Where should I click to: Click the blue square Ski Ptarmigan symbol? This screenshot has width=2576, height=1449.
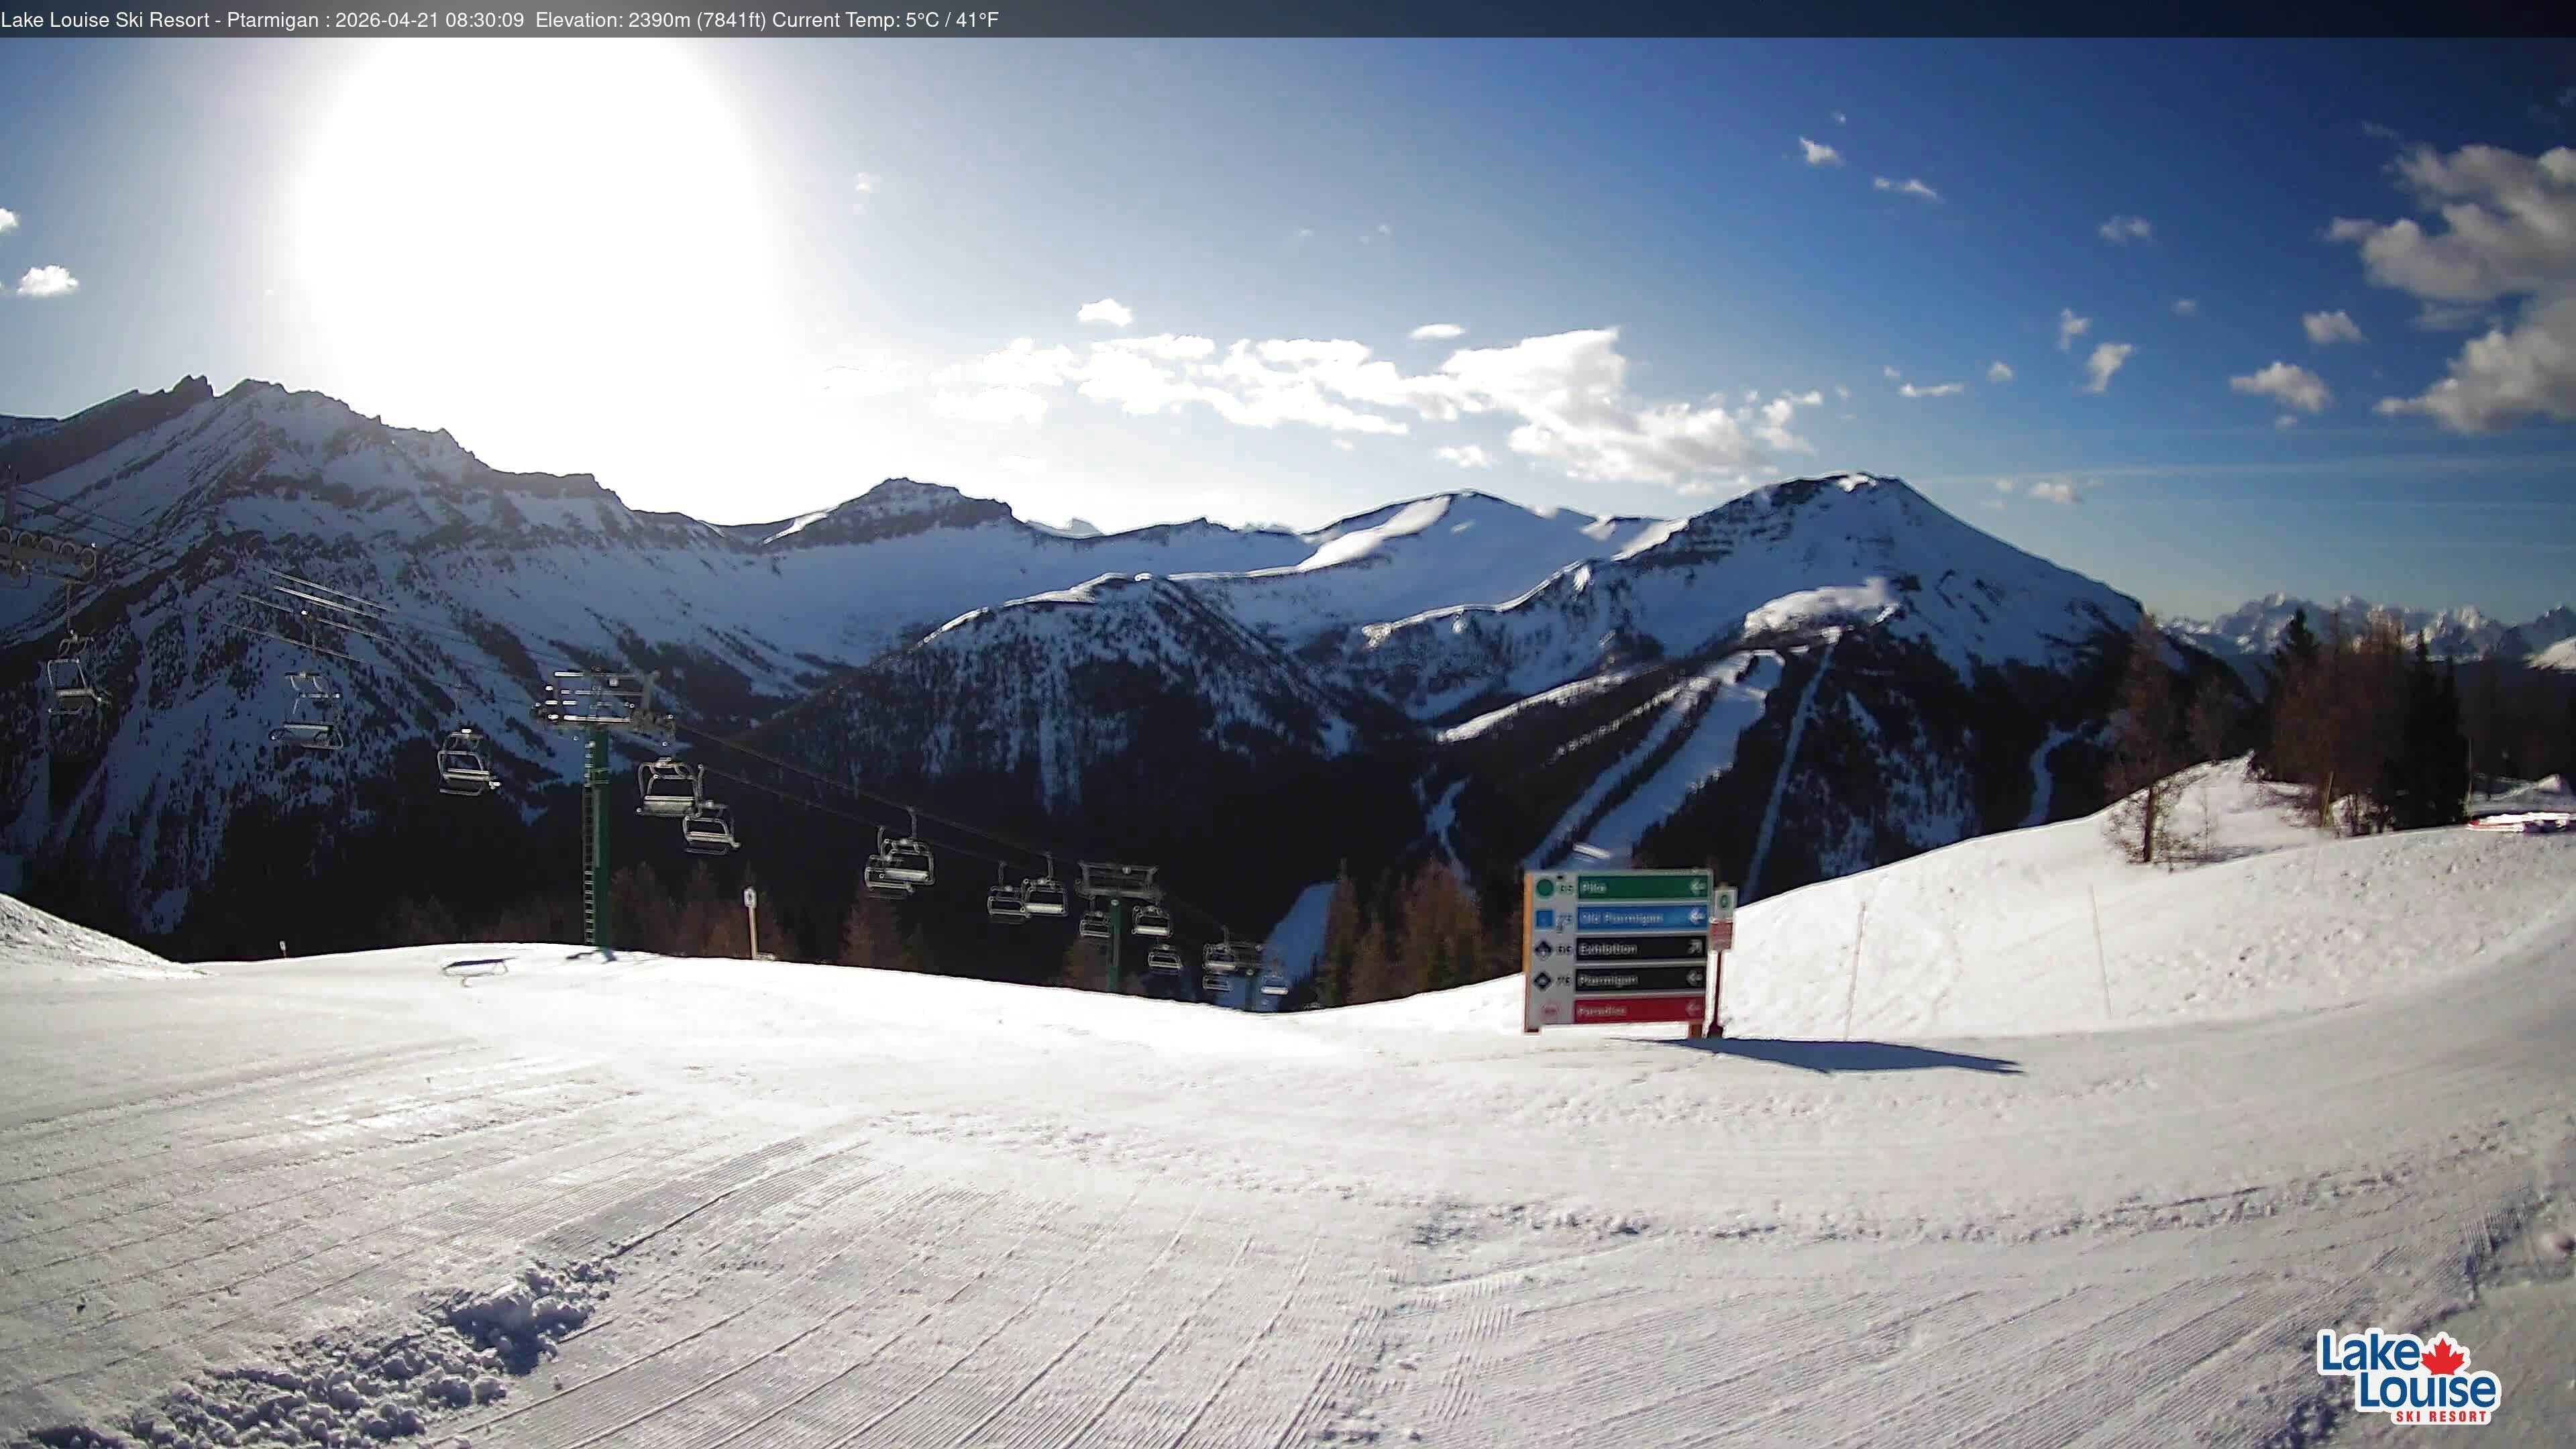[x=1544, y=919]
